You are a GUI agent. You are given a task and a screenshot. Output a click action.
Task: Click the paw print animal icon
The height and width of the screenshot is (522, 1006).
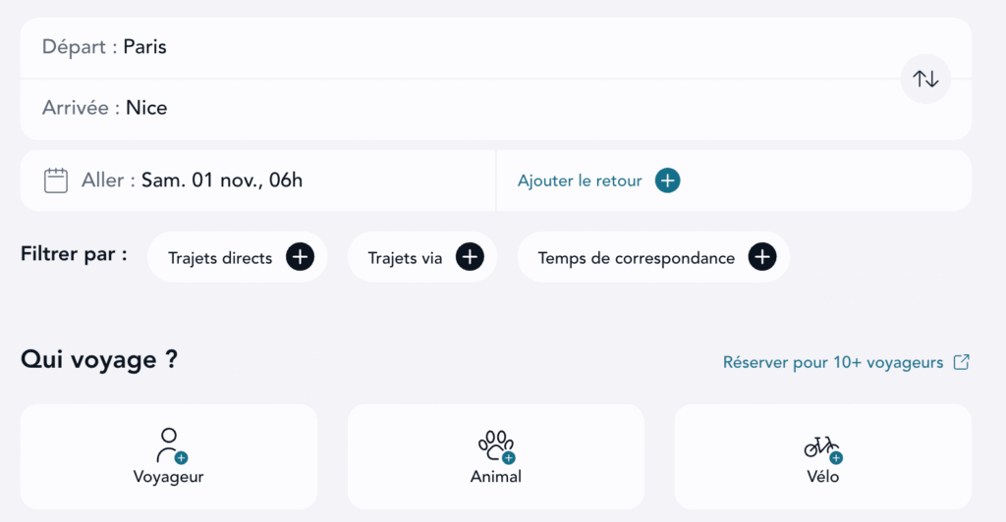(x=496, y=444)
